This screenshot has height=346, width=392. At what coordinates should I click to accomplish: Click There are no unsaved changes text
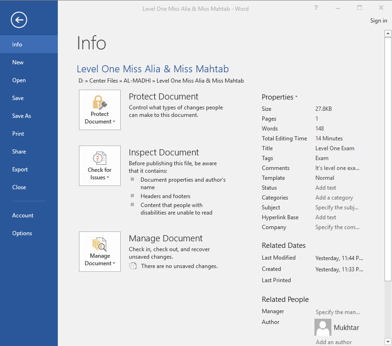179,266
